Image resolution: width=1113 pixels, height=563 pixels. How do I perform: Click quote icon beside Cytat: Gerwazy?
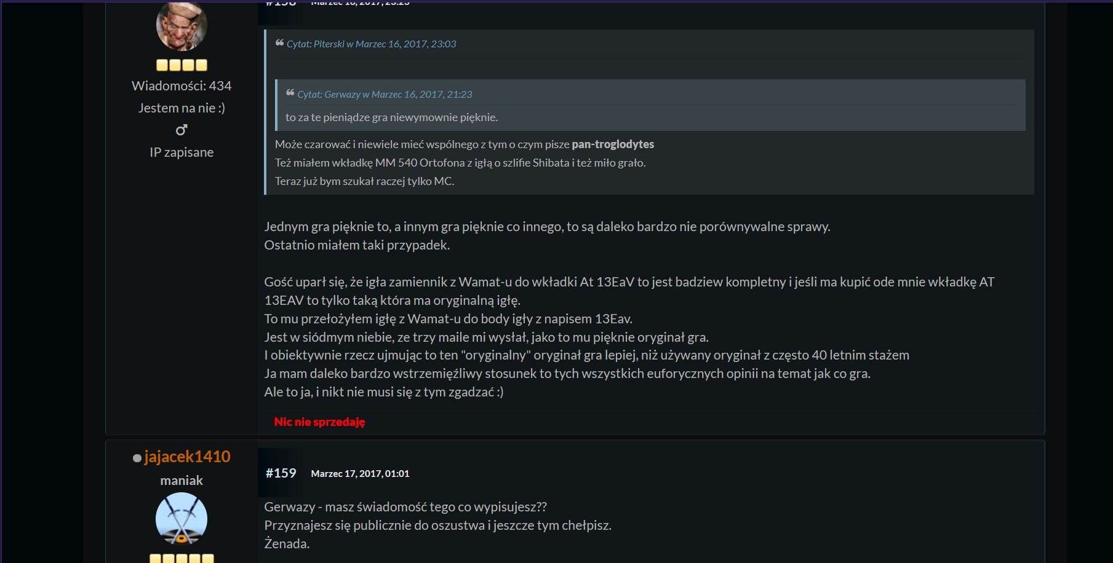pyautogui.click(x=290, y=93)
